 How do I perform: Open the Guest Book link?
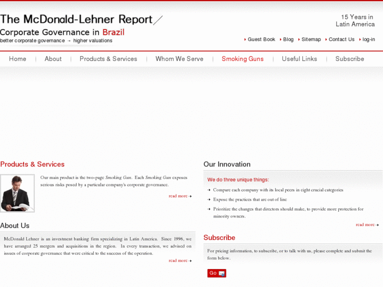pos(261,39)
